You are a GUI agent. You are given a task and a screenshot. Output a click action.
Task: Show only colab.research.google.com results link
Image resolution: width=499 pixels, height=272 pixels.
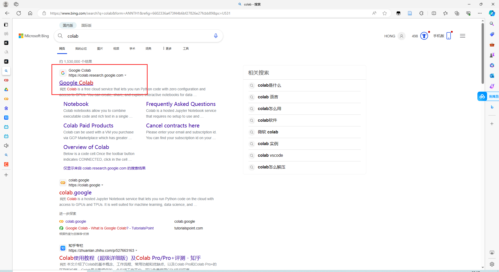point(104,168)
